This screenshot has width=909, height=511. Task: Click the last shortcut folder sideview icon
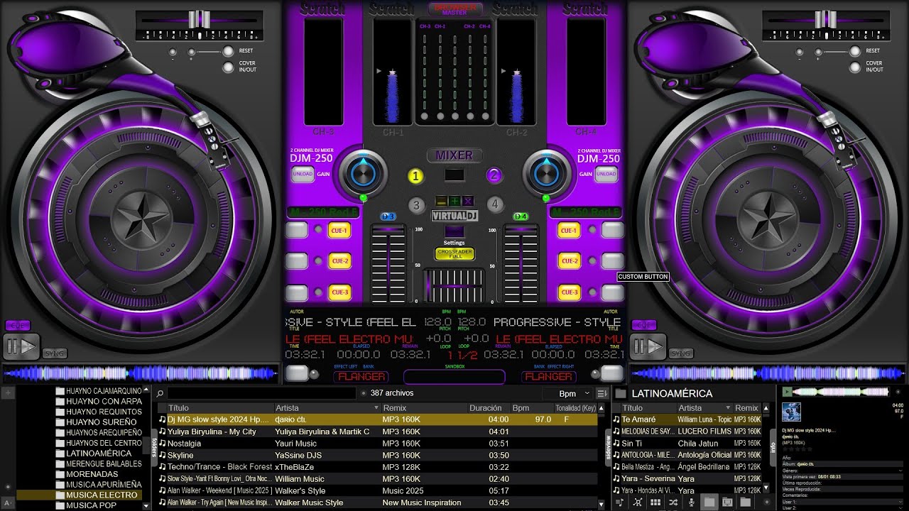click(x=746, y=502)
